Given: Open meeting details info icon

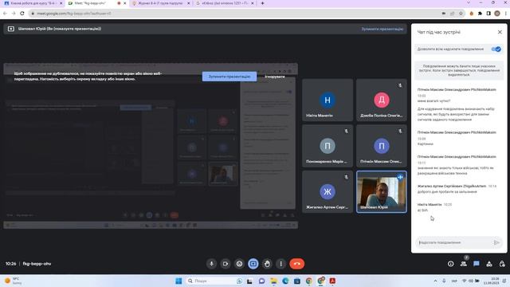Looking at the screenshot, I should pos(450,264).
